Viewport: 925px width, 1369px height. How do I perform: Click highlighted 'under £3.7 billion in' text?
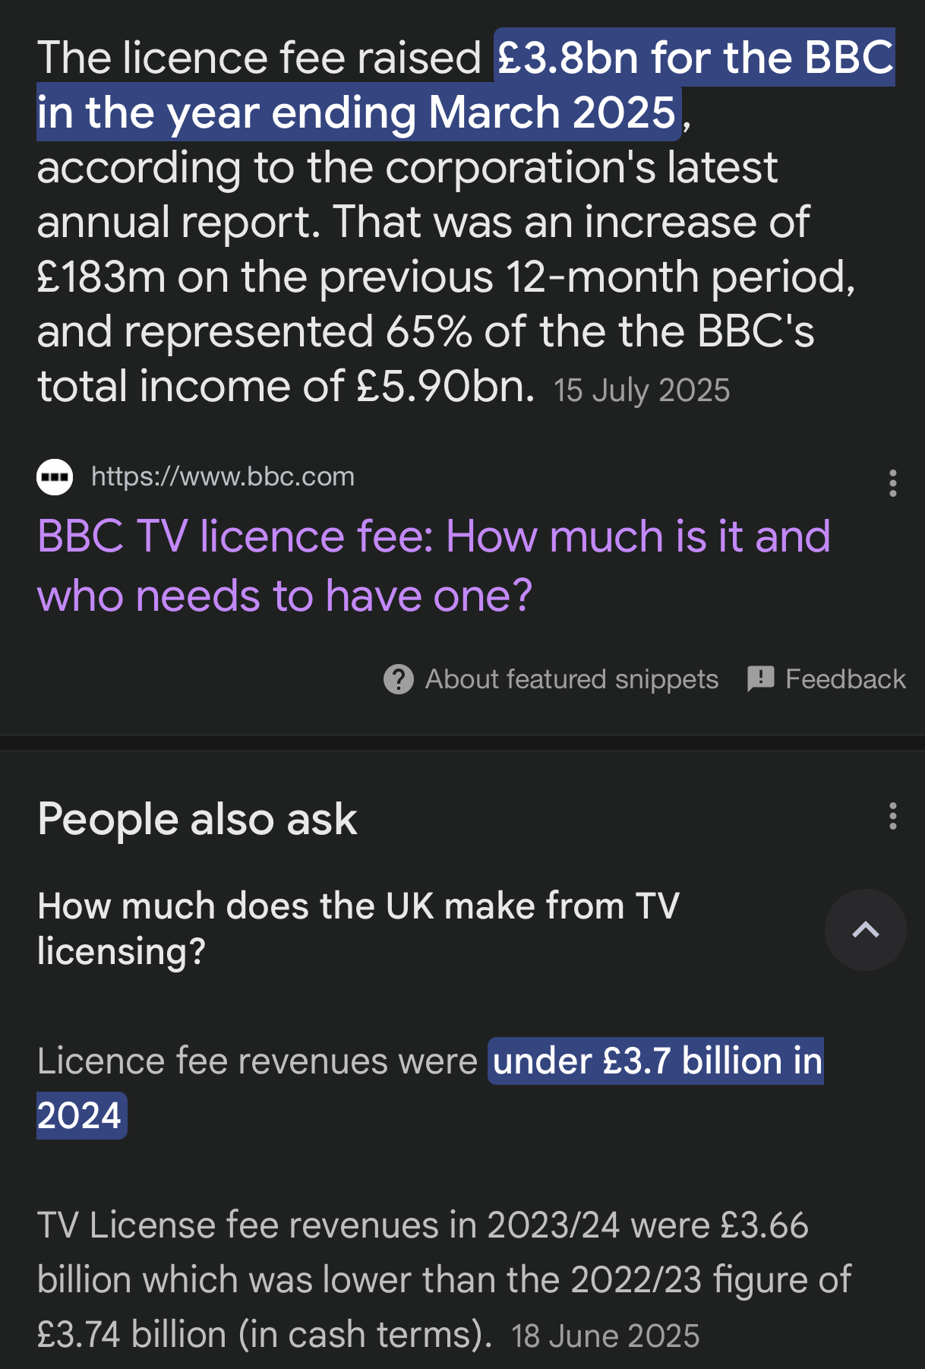657,1061
